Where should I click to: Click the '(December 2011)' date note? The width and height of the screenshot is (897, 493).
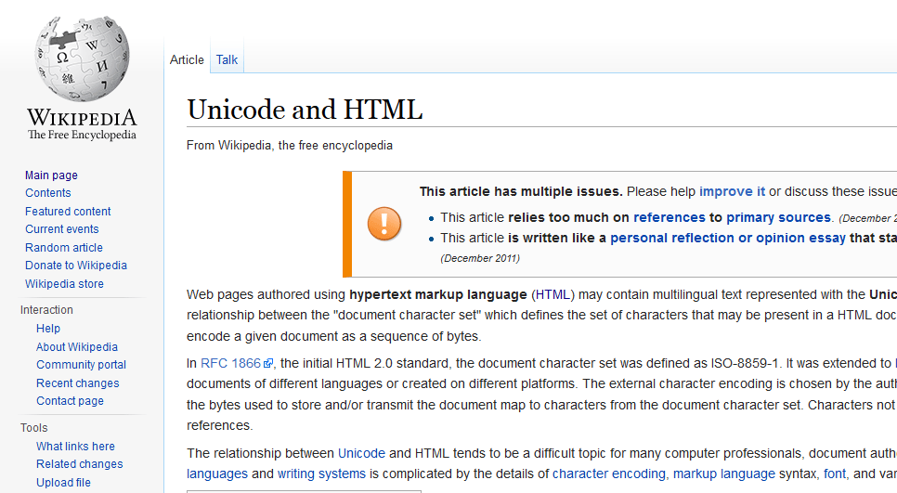tap(480, 258)
